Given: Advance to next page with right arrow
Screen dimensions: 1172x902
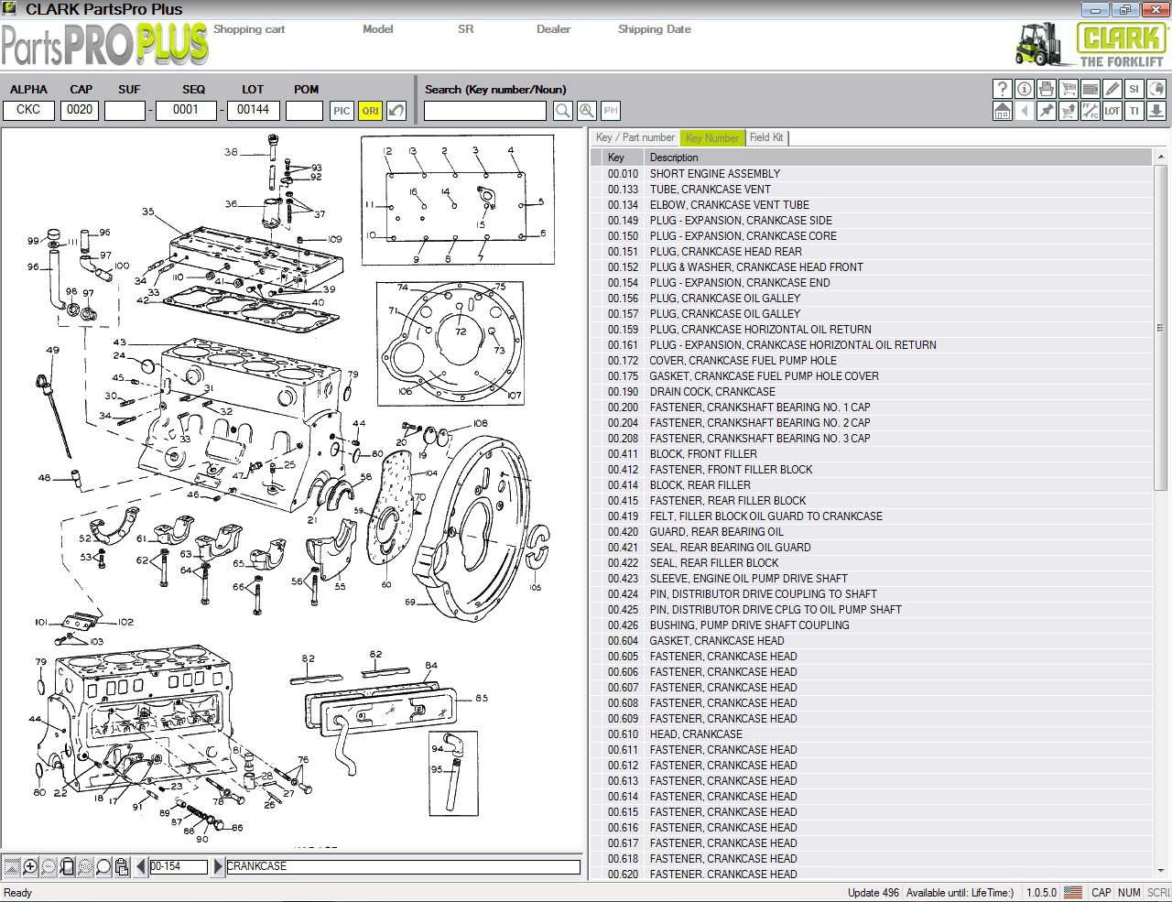Looking at the screenshot, I should pyautogui.click(x=217, y=866).
